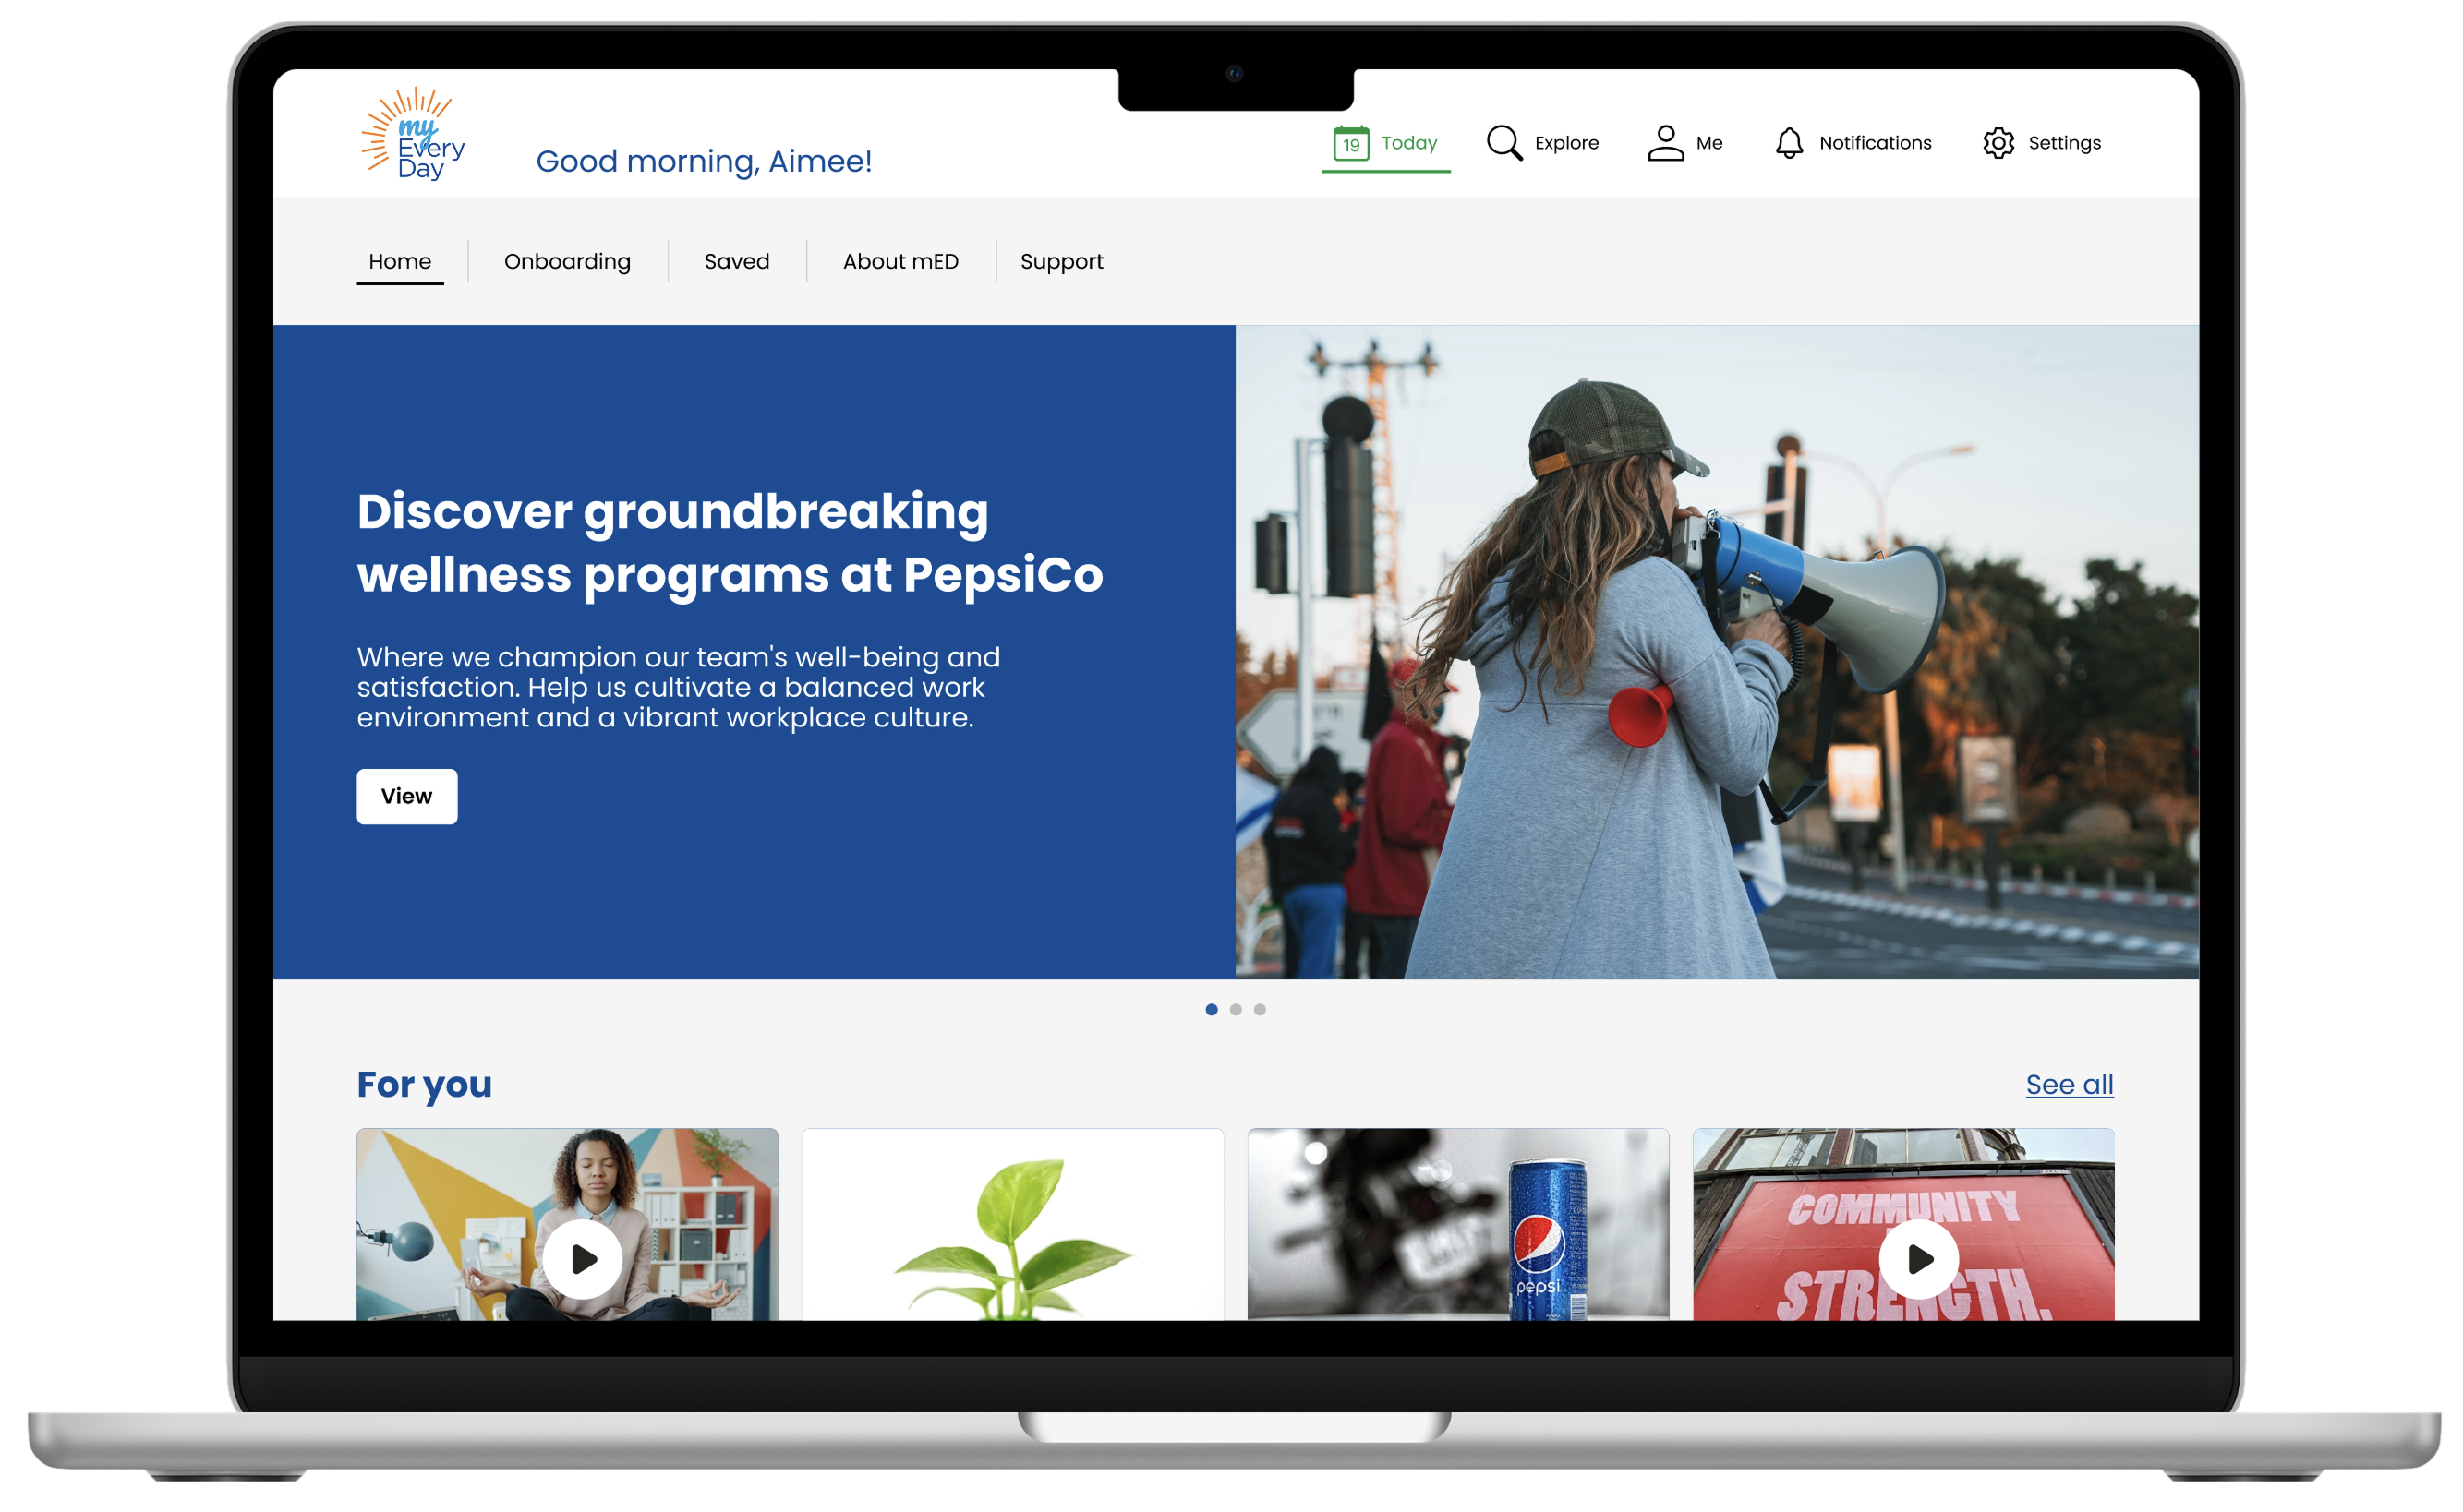Open the Me profile icon
Viewport: 2463px width, 1512px height.
(x=1665, y=143)
